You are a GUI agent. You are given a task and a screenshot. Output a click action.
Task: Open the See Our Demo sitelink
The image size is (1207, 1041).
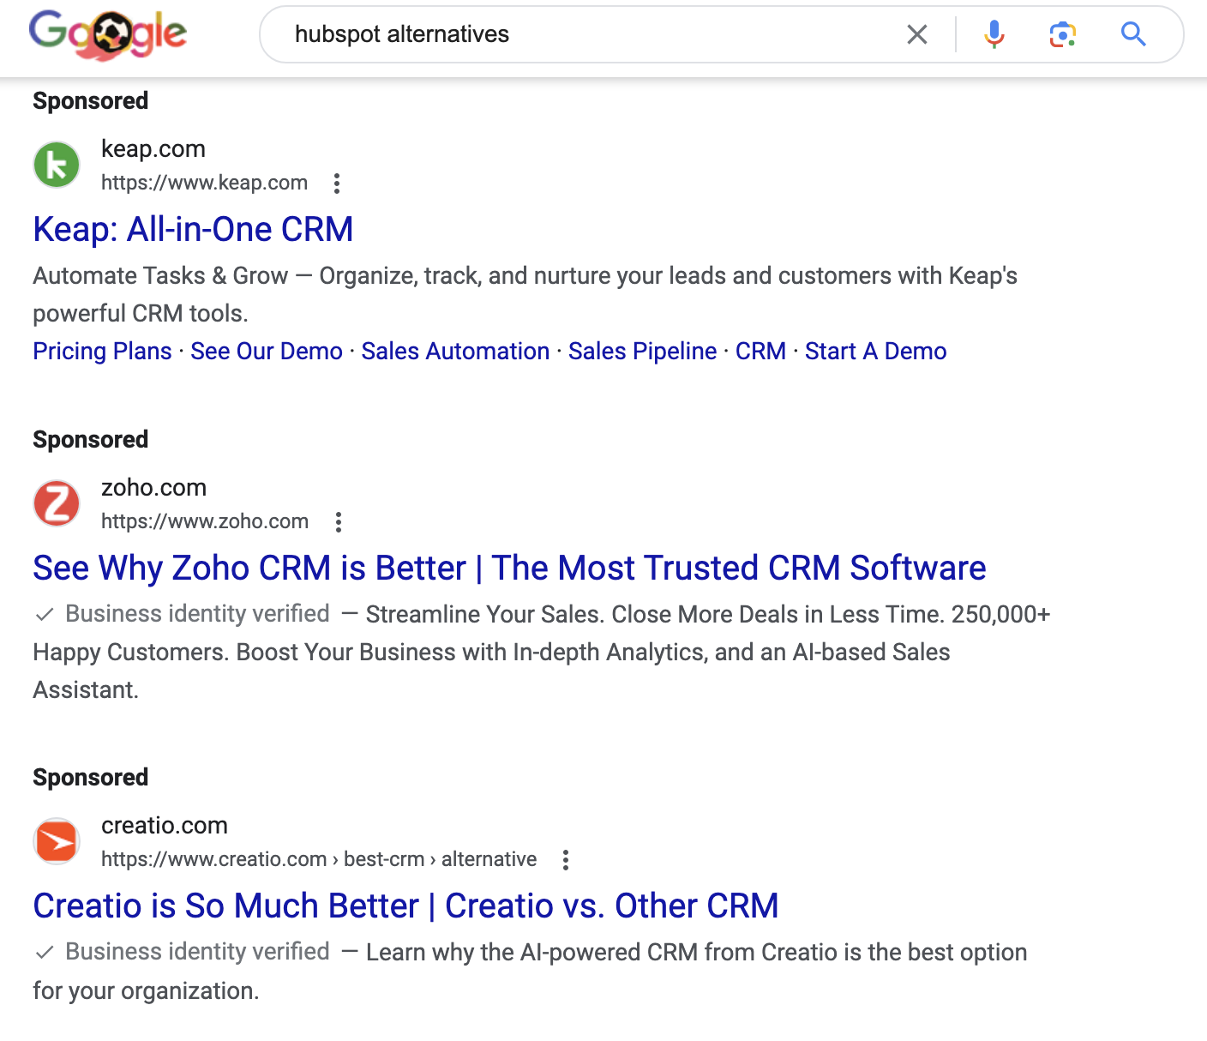(x=267, y=351)
